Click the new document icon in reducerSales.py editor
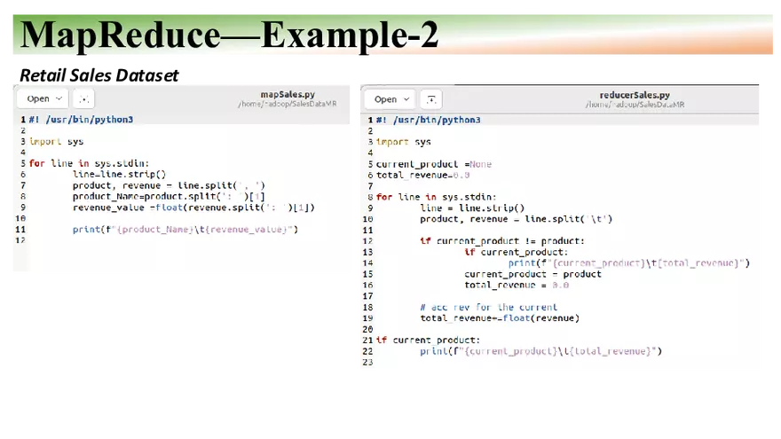 (431, 99)
